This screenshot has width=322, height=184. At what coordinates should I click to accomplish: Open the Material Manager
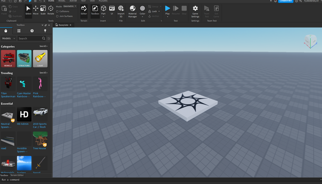tap(133, 11)
